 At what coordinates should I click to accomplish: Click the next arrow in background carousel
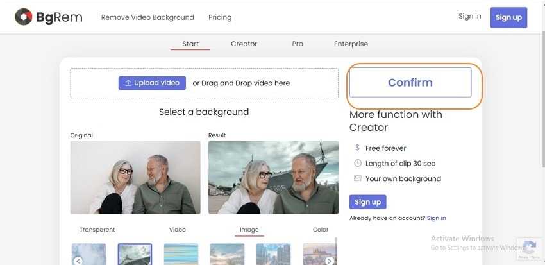point(329,261)
